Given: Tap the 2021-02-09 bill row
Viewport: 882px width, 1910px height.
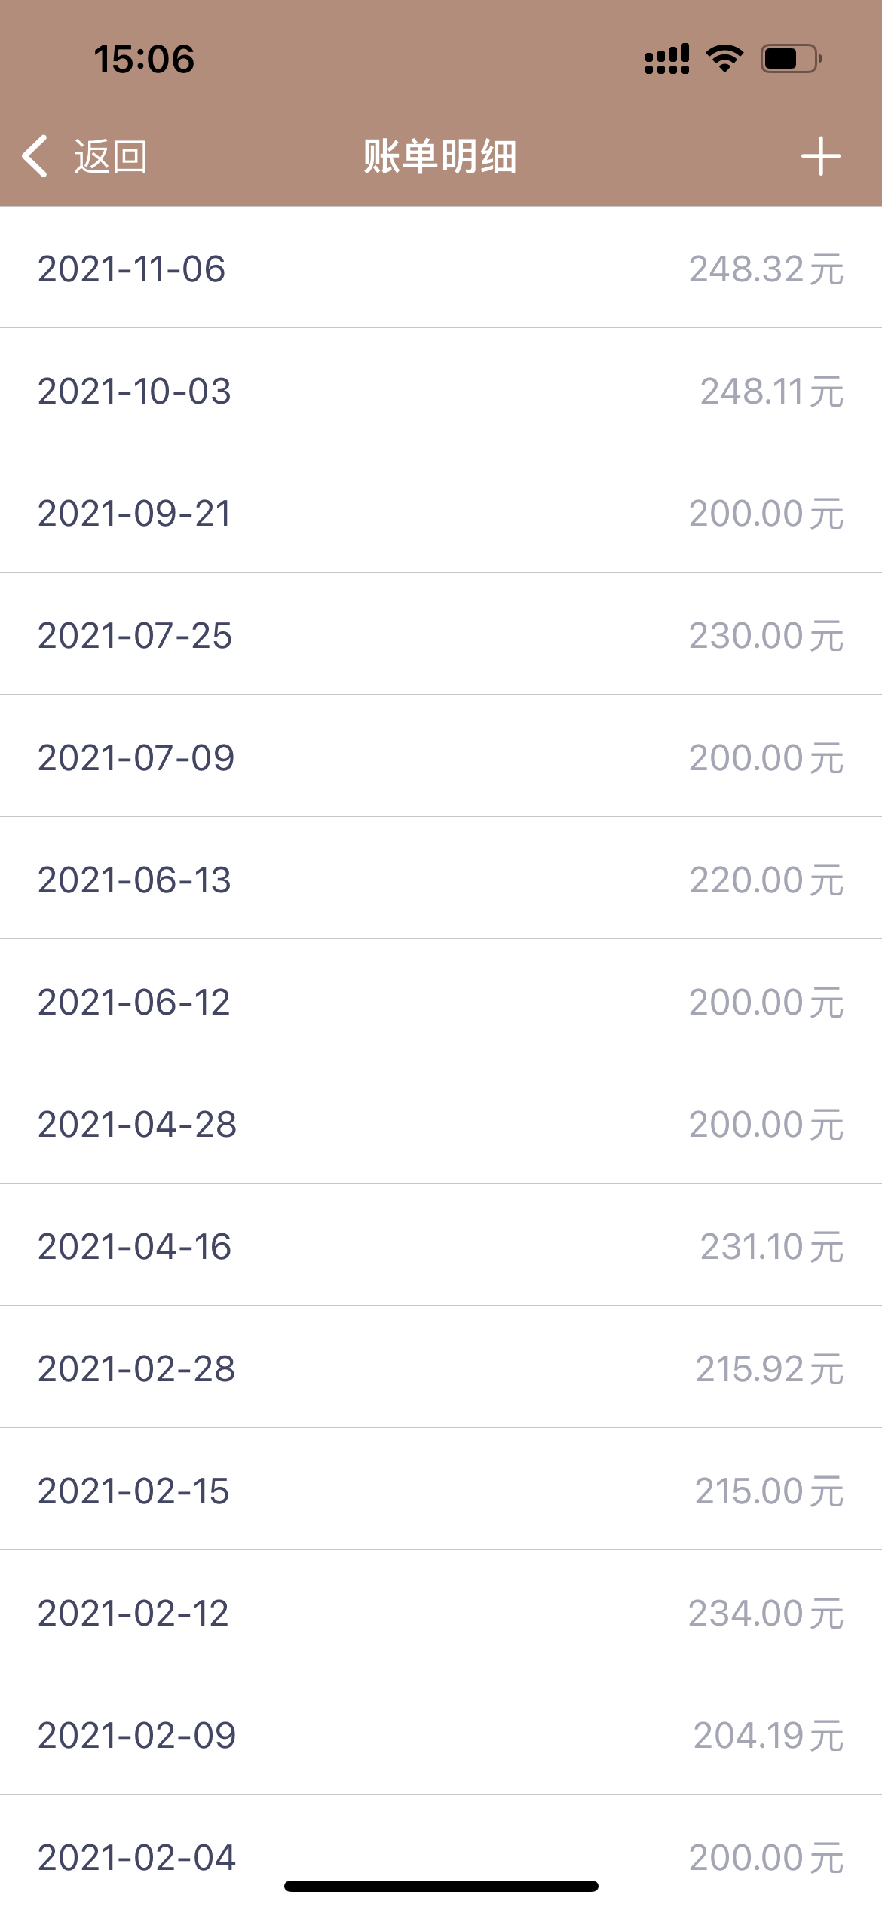Looking at the screenshot, I should [441, 1735].
